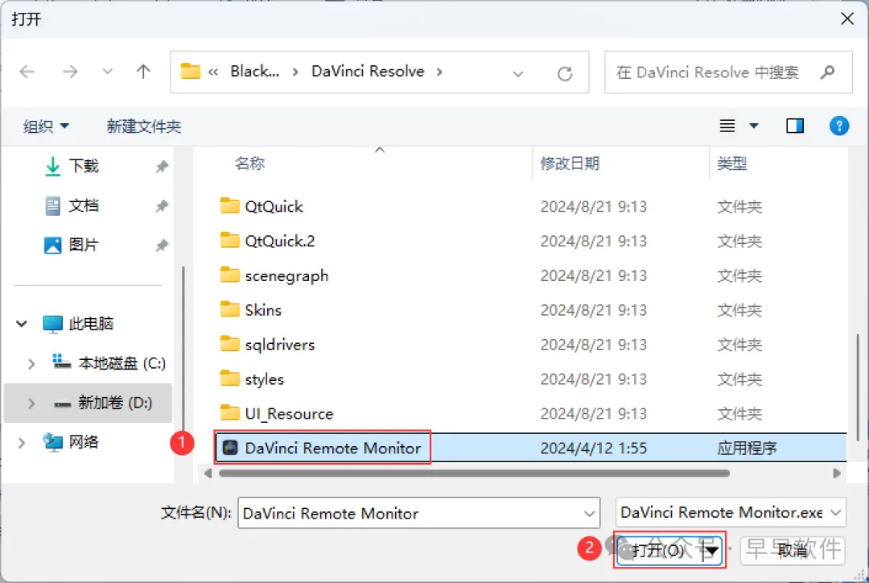Select DaVinci Resolve breadcrumb segment
Viewport: 869px width, 583px height.
[368, 71]
